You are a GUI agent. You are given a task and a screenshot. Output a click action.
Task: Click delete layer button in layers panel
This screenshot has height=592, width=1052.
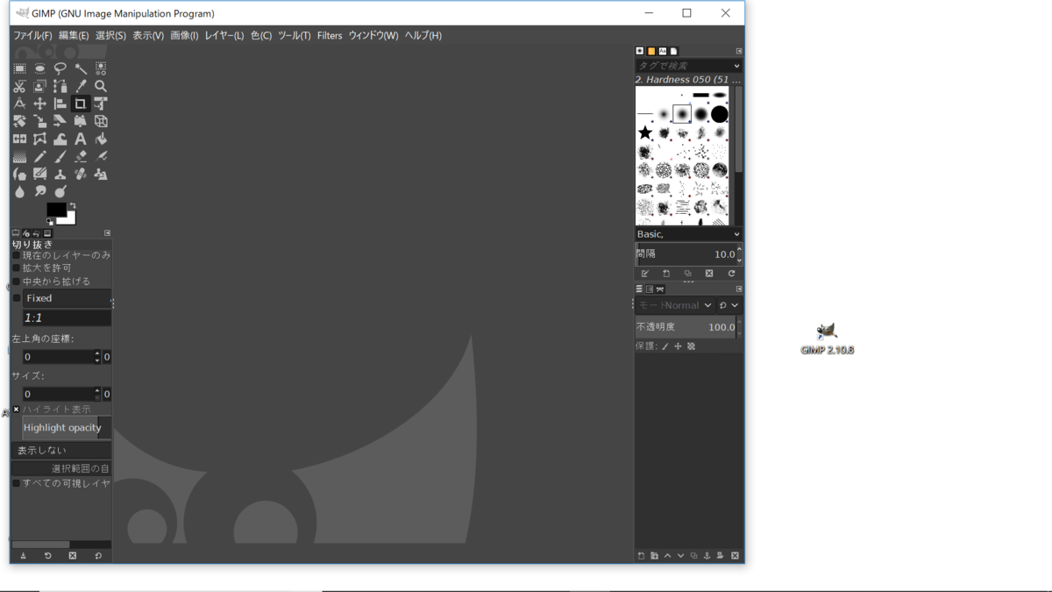click(735, 555)
